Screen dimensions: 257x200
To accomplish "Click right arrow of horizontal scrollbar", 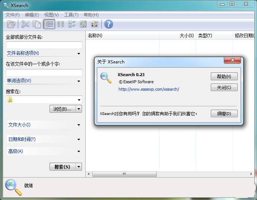I will click(x=251, y=174).
